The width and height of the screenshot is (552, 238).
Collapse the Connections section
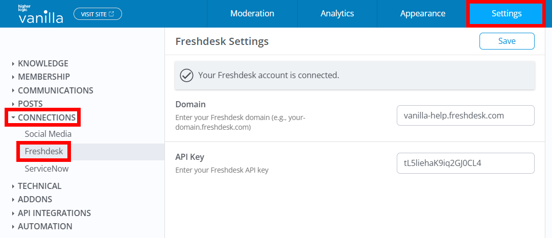pos(46,117)
